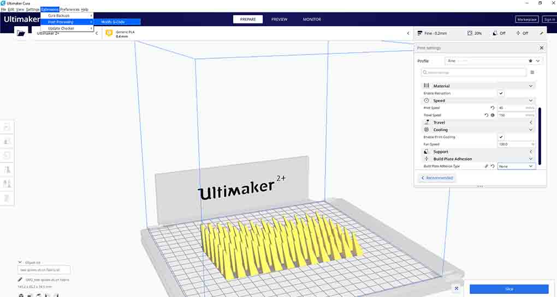Viewport: 557px width, 297px height.
Task: Click the Ultimaker Cura logo icon
Action: coord(3,3)
